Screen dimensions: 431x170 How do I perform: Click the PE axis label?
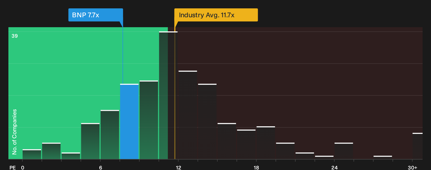point(13,167)
